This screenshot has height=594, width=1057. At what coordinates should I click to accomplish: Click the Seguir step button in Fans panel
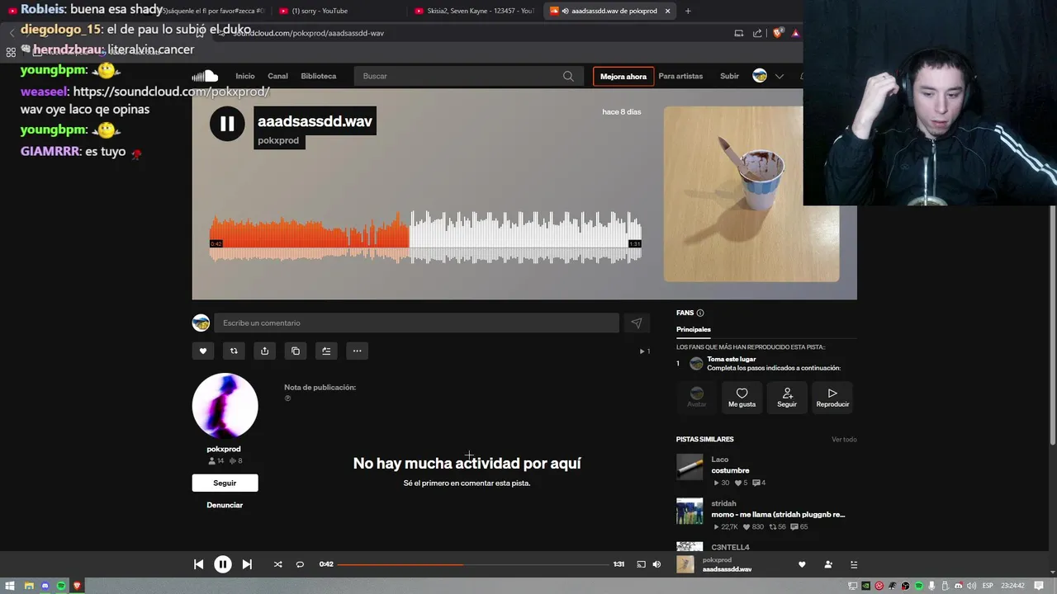[x=787, y=397]
